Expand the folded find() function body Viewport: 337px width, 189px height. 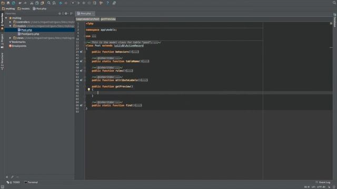(x=138, y=106)
